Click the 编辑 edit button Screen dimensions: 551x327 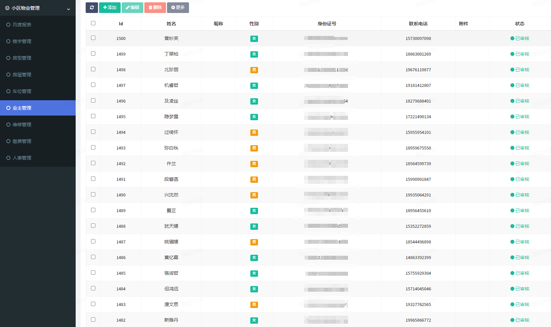[132, 8]
